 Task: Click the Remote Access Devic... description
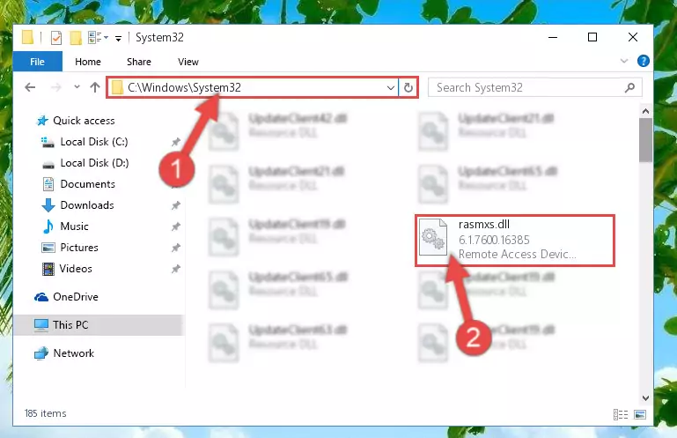[x=517, y=254]
